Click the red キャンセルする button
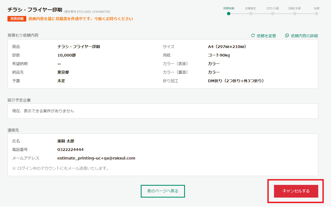 click(x=296, y=191)
